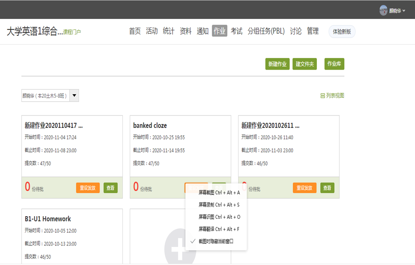Click 开始时间 2020-10-05 12:00 text
The image size is (415, 265).
pos(51,230)
